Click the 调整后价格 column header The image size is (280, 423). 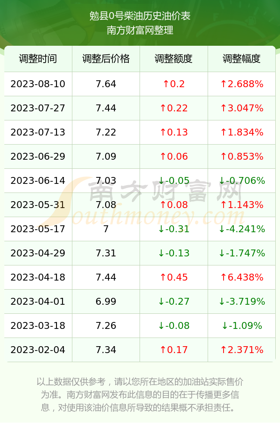[106, 59]
